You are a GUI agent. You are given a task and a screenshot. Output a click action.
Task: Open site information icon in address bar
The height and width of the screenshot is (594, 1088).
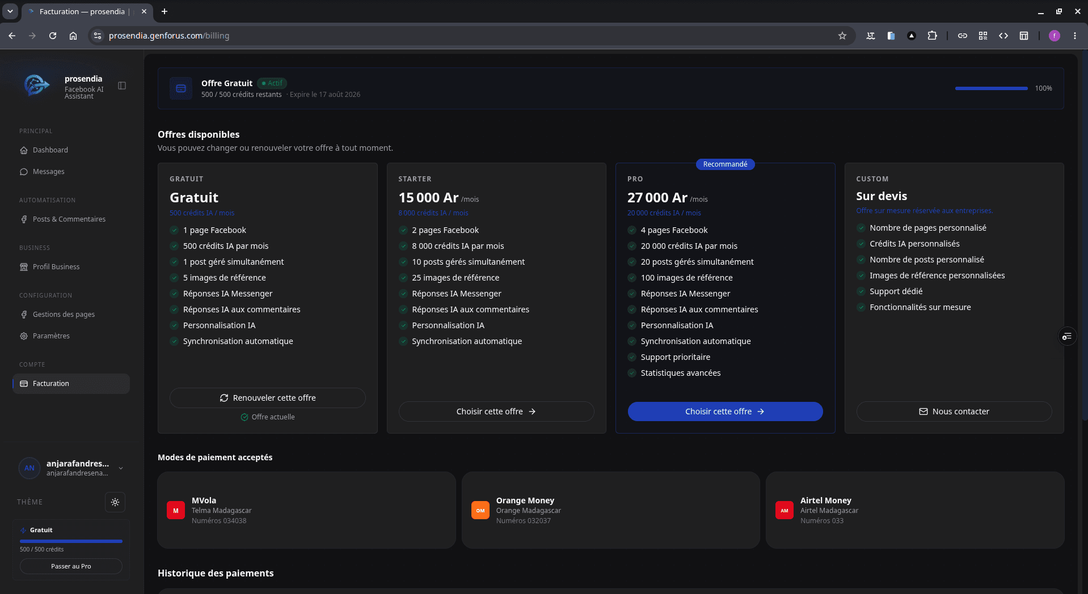pyautogui.click(x=98, y=36)
